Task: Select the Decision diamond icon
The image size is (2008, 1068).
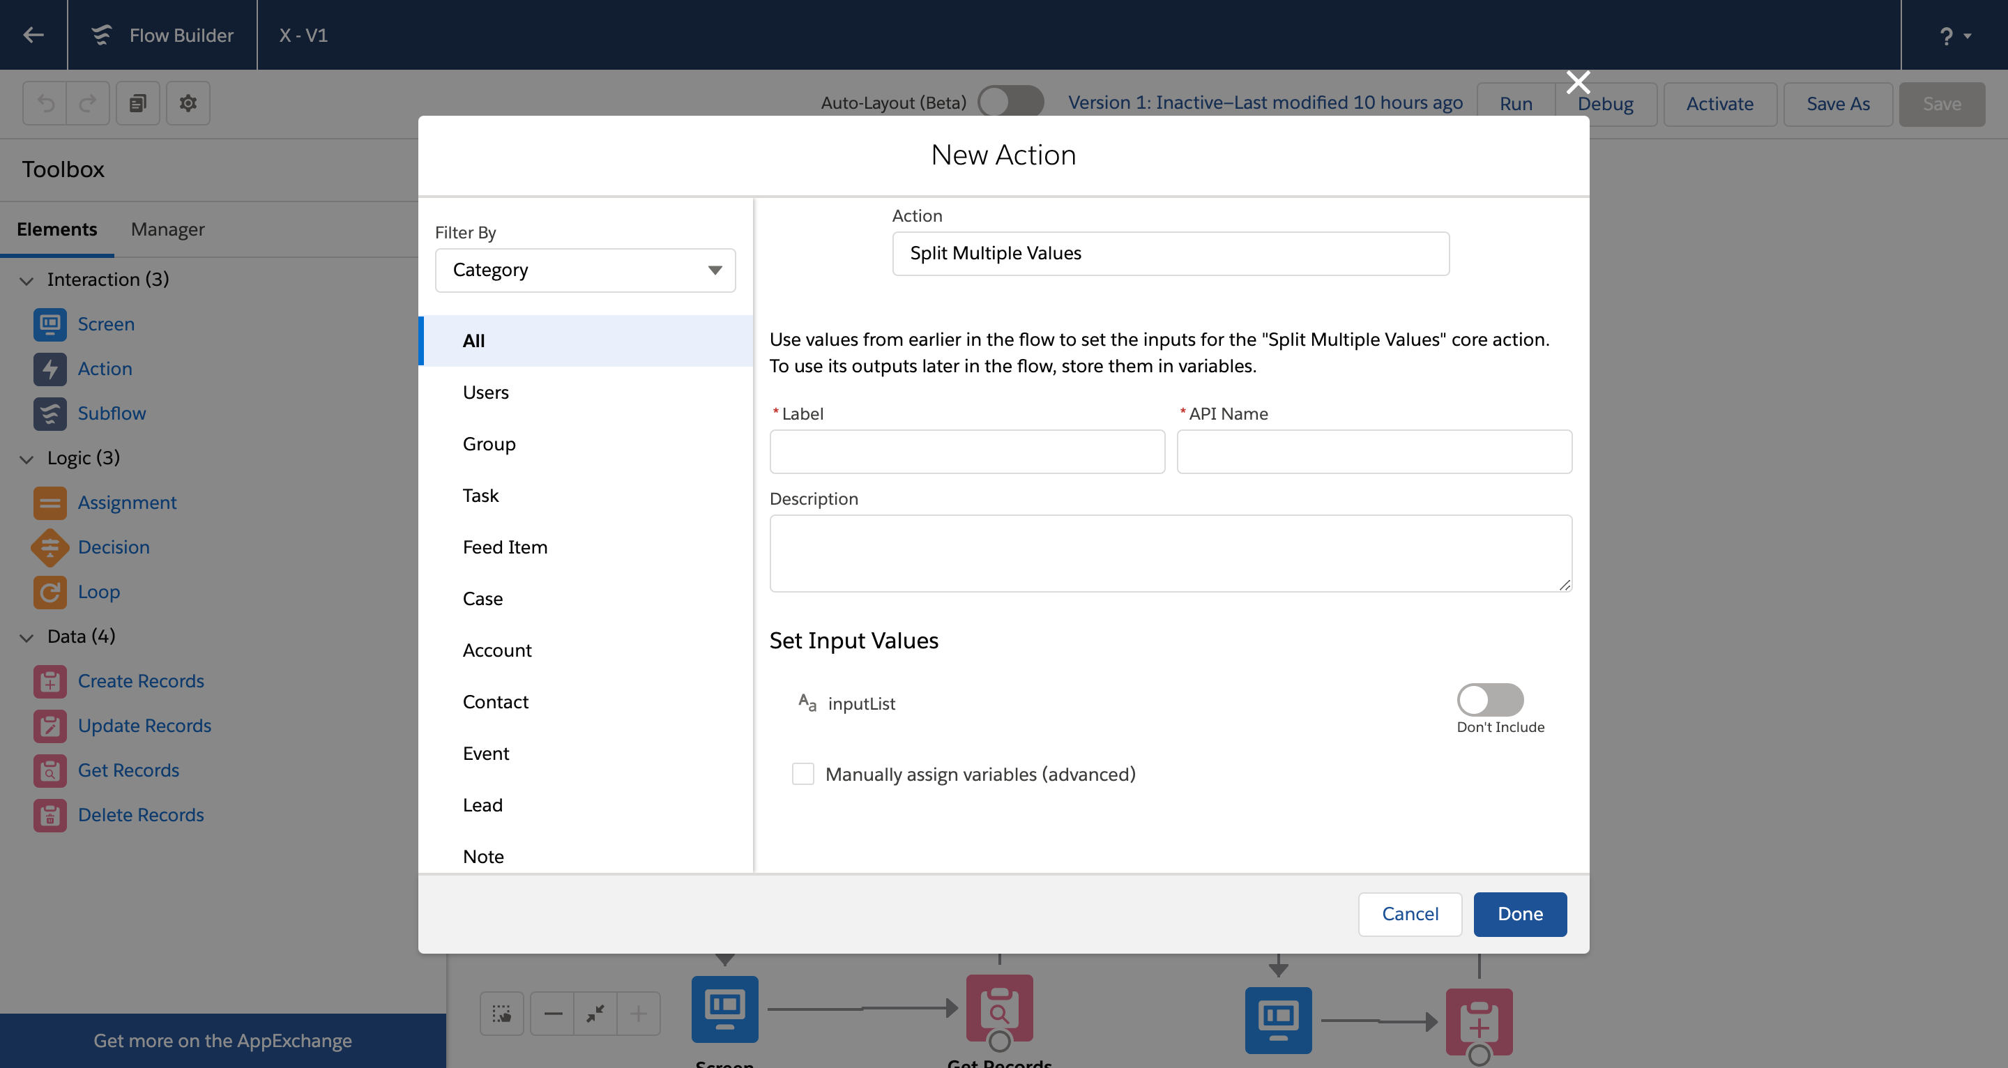Action: click(50, 547)
